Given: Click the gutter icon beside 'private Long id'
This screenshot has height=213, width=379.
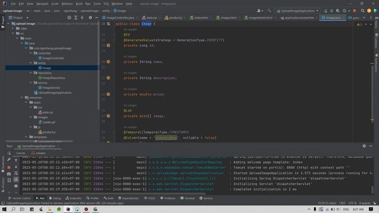Looking at the screenshot, I should tap(108, 46).
